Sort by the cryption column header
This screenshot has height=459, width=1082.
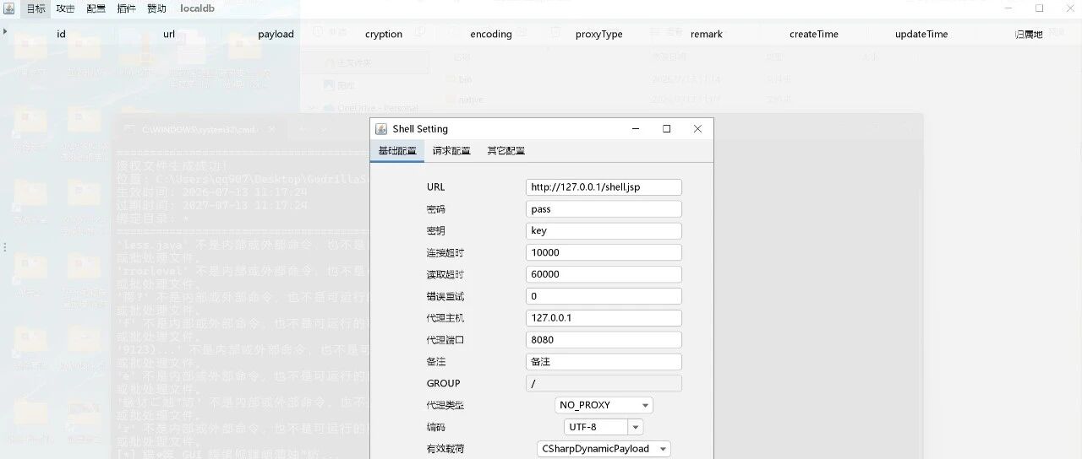[384, 35]
